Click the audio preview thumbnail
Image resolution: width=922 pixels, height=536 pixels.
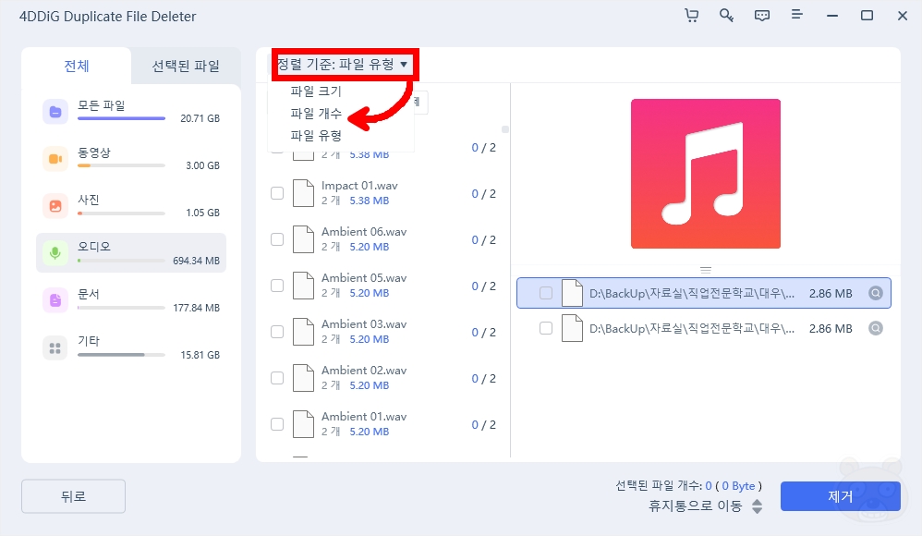[x=706, y=174]
